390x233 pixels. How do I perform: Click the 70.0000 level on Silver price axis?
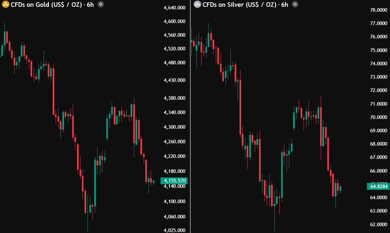(379, 117)
